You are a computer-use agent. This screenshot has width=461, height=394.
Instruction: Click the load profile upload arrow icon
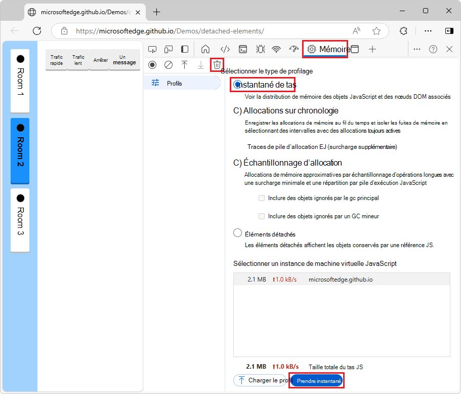tap(184, 65)
